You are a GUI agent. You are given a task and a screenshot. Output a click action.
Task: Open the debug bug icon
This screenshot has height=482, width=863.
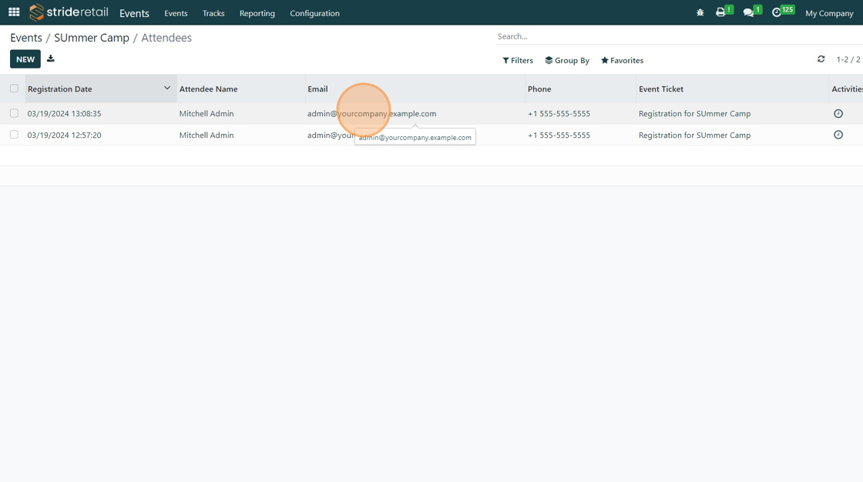pyautogui.click(x=700, y=12)
